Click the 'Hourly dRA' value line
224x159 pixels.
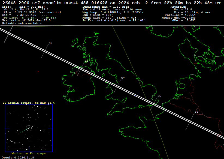(178, 17)
